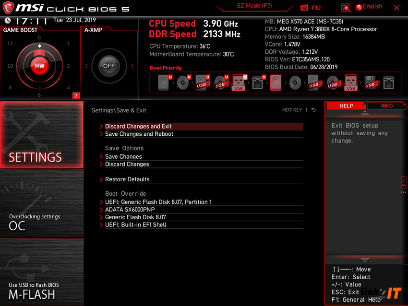The height and width of the screenshot is (306, 408).
Task: Switch to EZ Mode (F7)
Action: pos(254,6)
